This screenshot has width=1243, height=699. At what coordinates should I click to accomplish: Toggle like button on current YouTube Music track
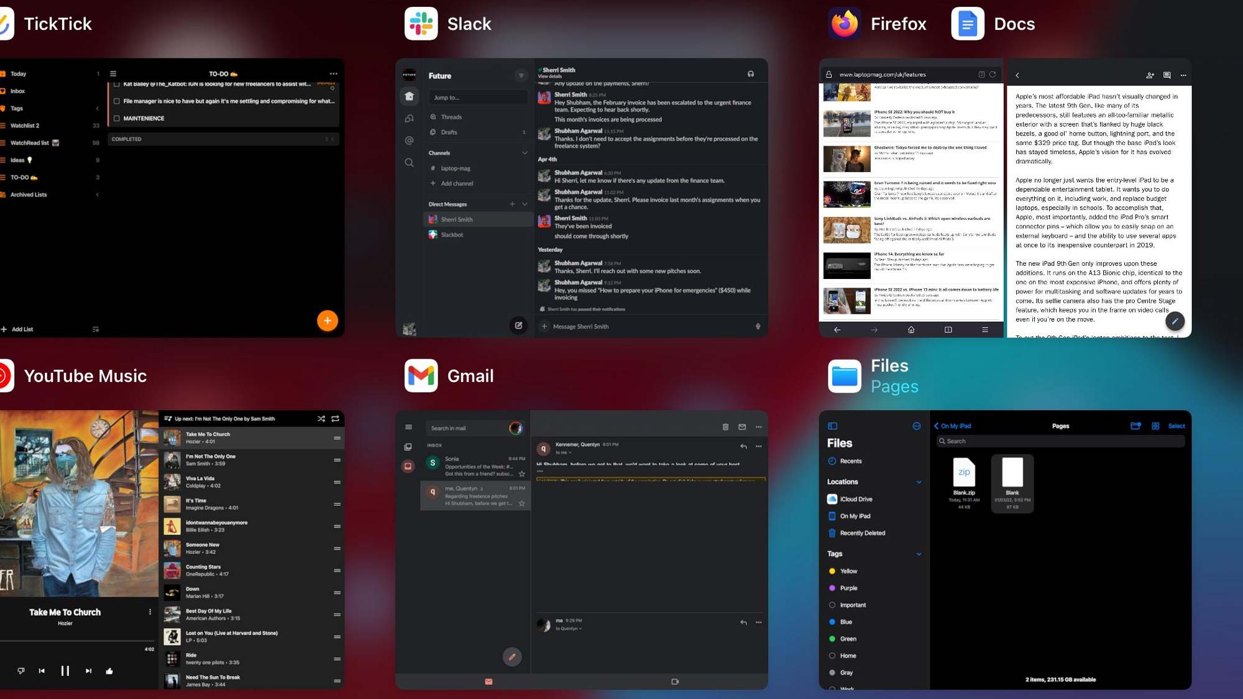(109, 670)
